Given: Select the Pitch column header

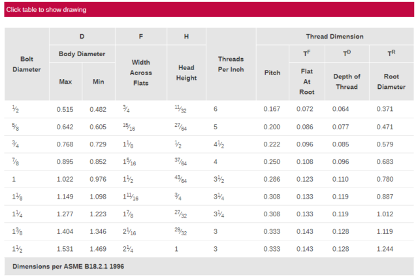Looking at the screenshot, I should pyautogui.click(x=272, y=73).
